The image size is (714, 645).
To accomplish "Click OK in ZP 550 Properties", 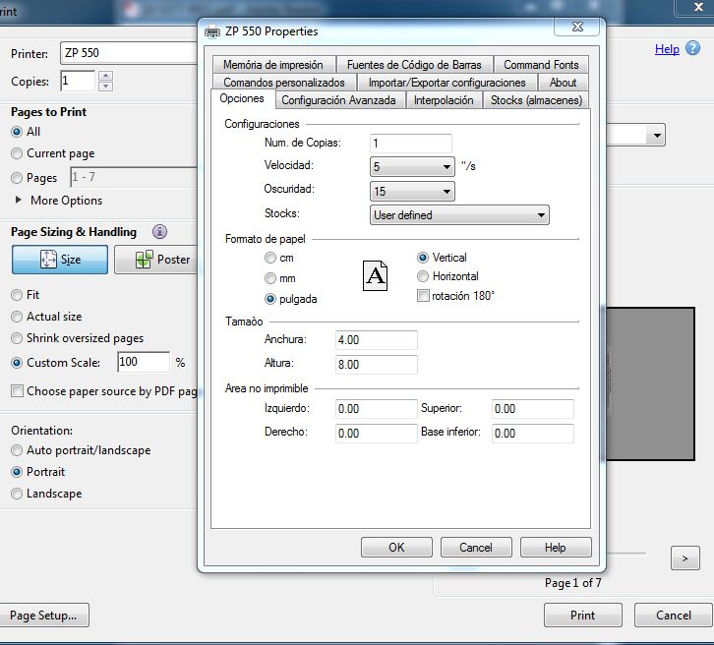I will pos(396,548).
